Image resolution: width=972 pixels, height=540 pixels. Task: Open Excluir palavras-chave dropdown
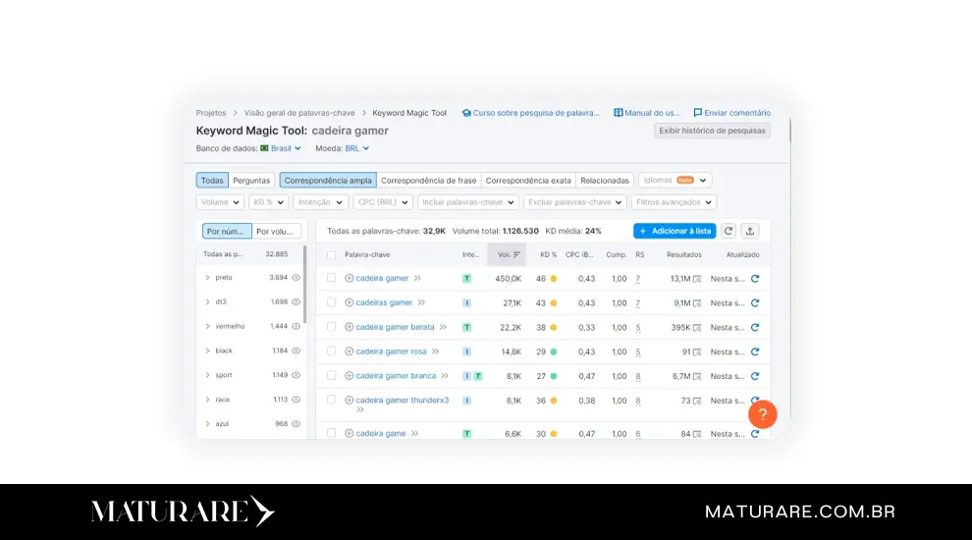coord(574,202)
